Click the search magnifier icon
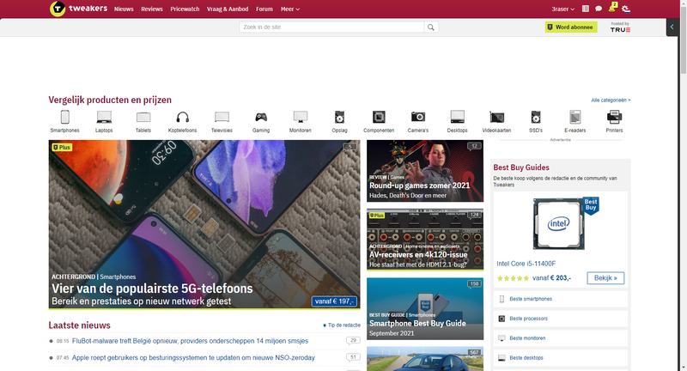This screenshot has height=371, width=687. pyautogui.click(x=431, y=27)
